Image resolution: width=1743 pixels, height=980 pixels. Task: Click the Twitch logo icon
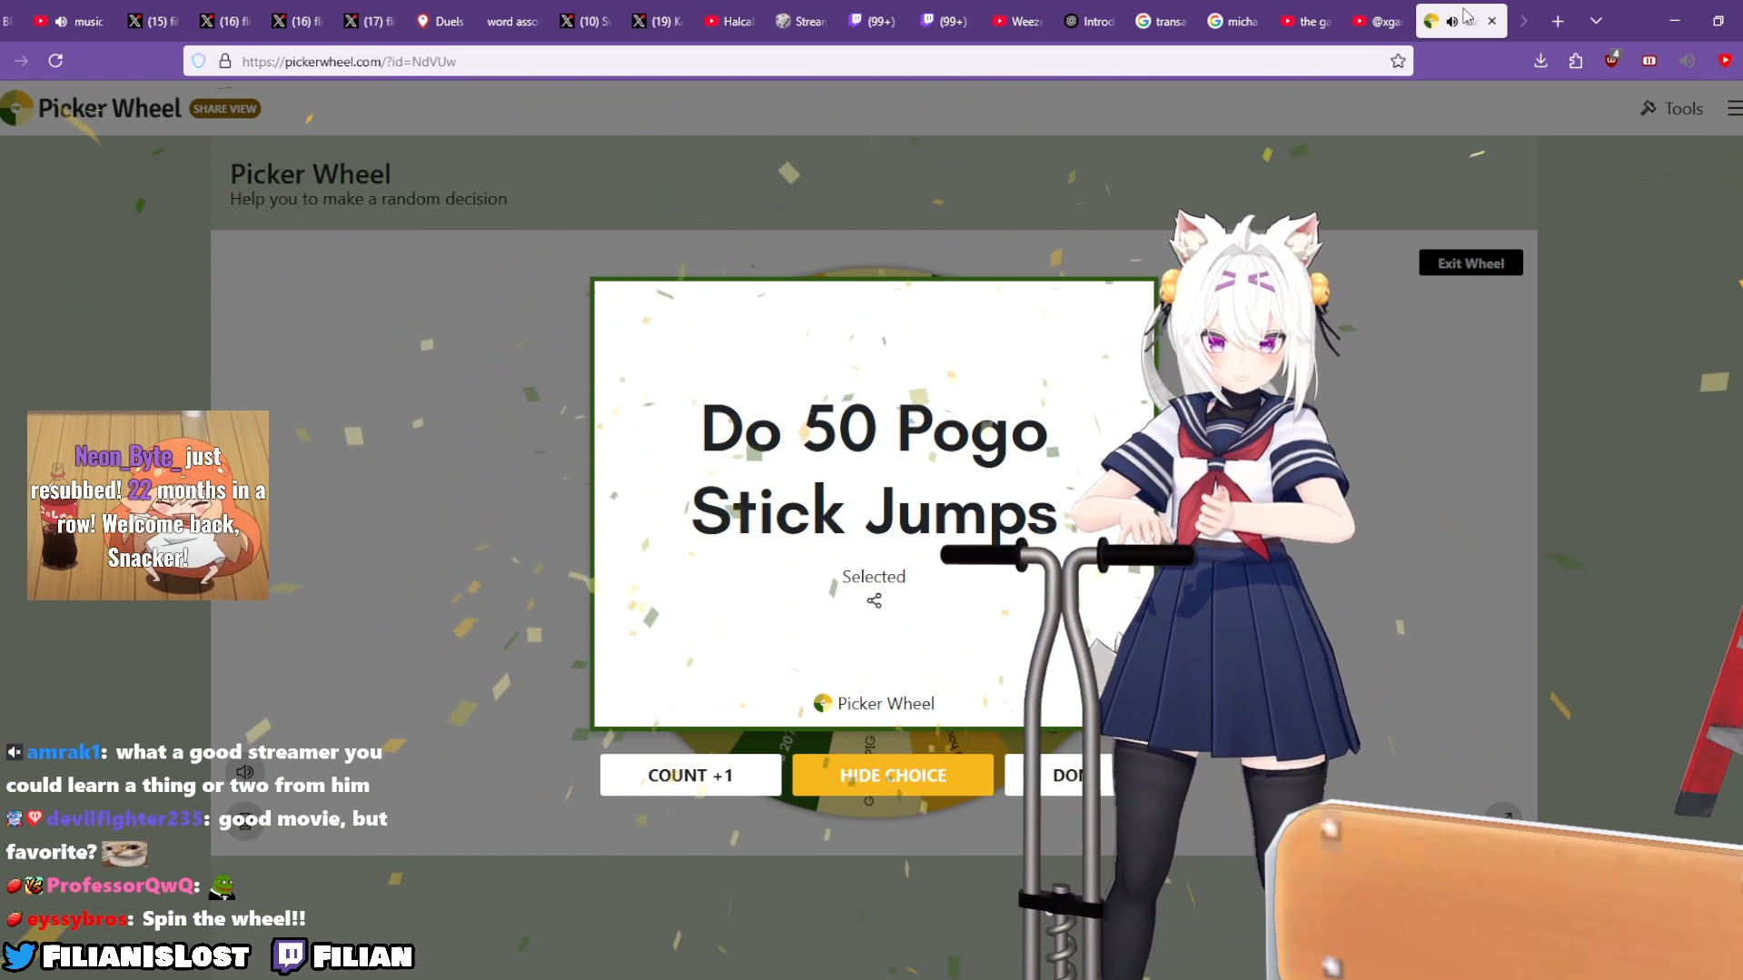289,956
